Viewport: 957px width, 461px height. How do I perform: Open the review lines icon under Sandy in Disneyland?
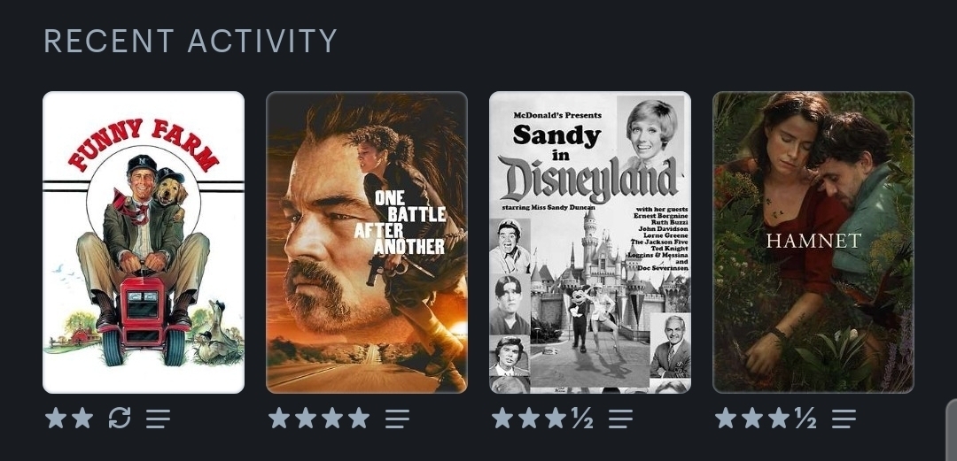click(x=620, y=419)
